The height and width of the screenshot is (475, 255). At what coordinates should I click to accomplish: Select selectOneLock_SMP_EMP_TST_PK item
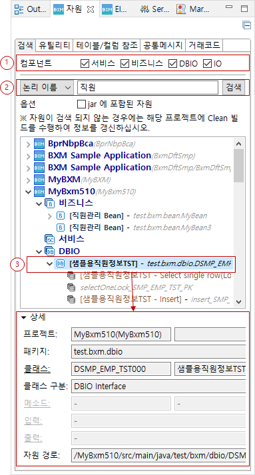[x=136, y=287]
